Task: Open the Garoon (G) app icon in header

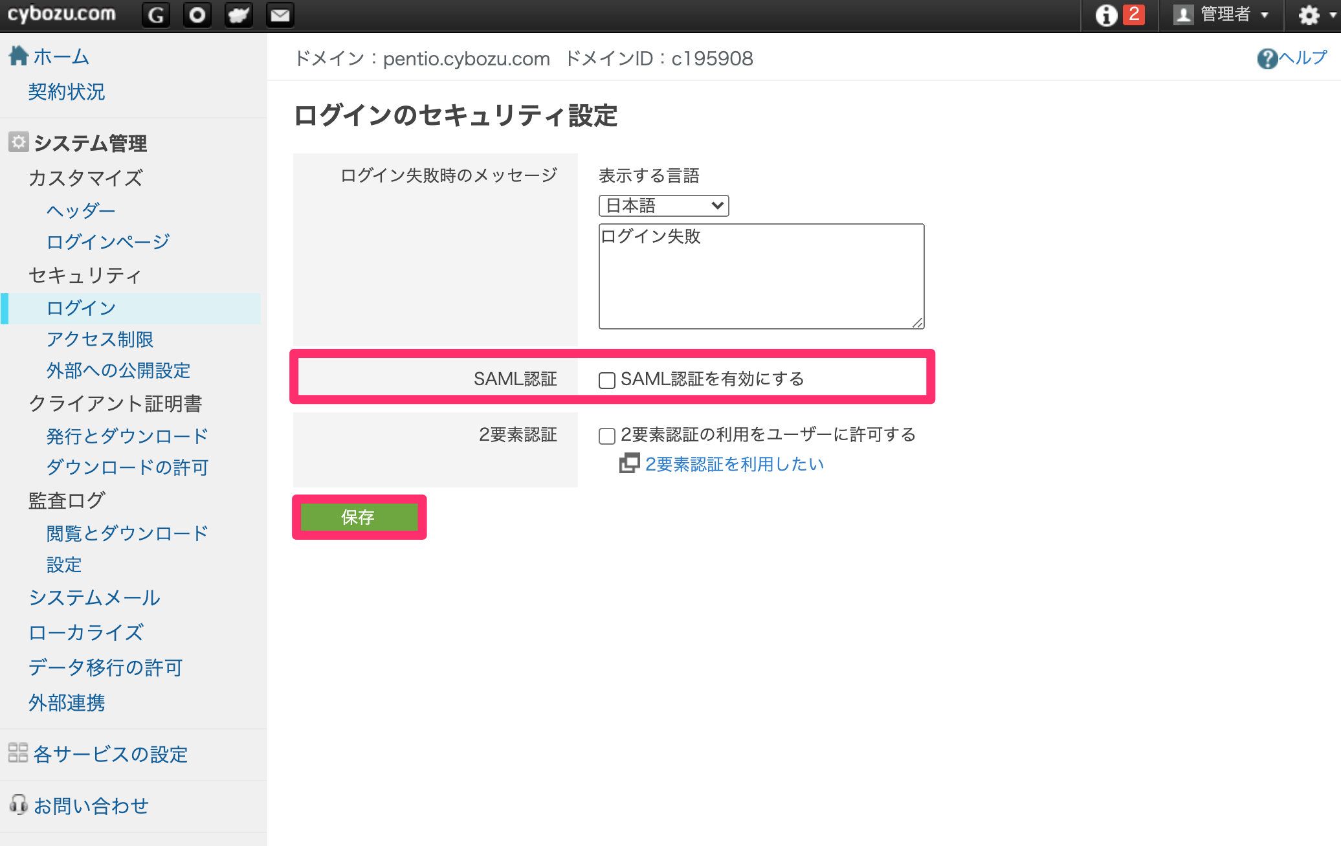Action: coord(156,15)
